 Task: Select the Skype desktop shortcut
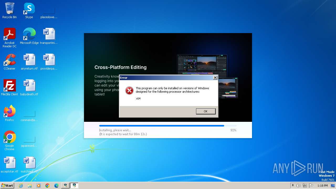click(x=29, y=11)
